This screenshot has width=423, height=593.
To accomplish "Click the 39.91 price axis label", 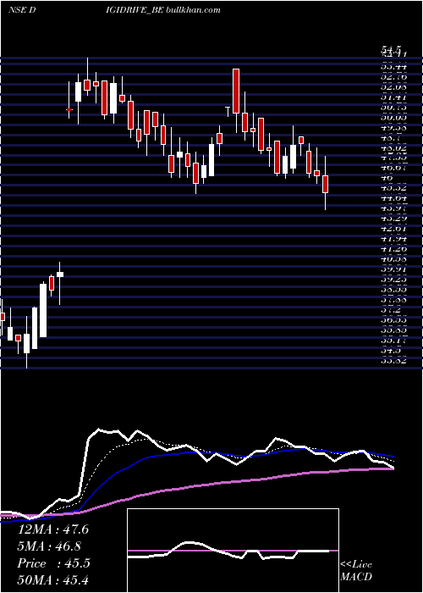I will click(x=393, y=269).
